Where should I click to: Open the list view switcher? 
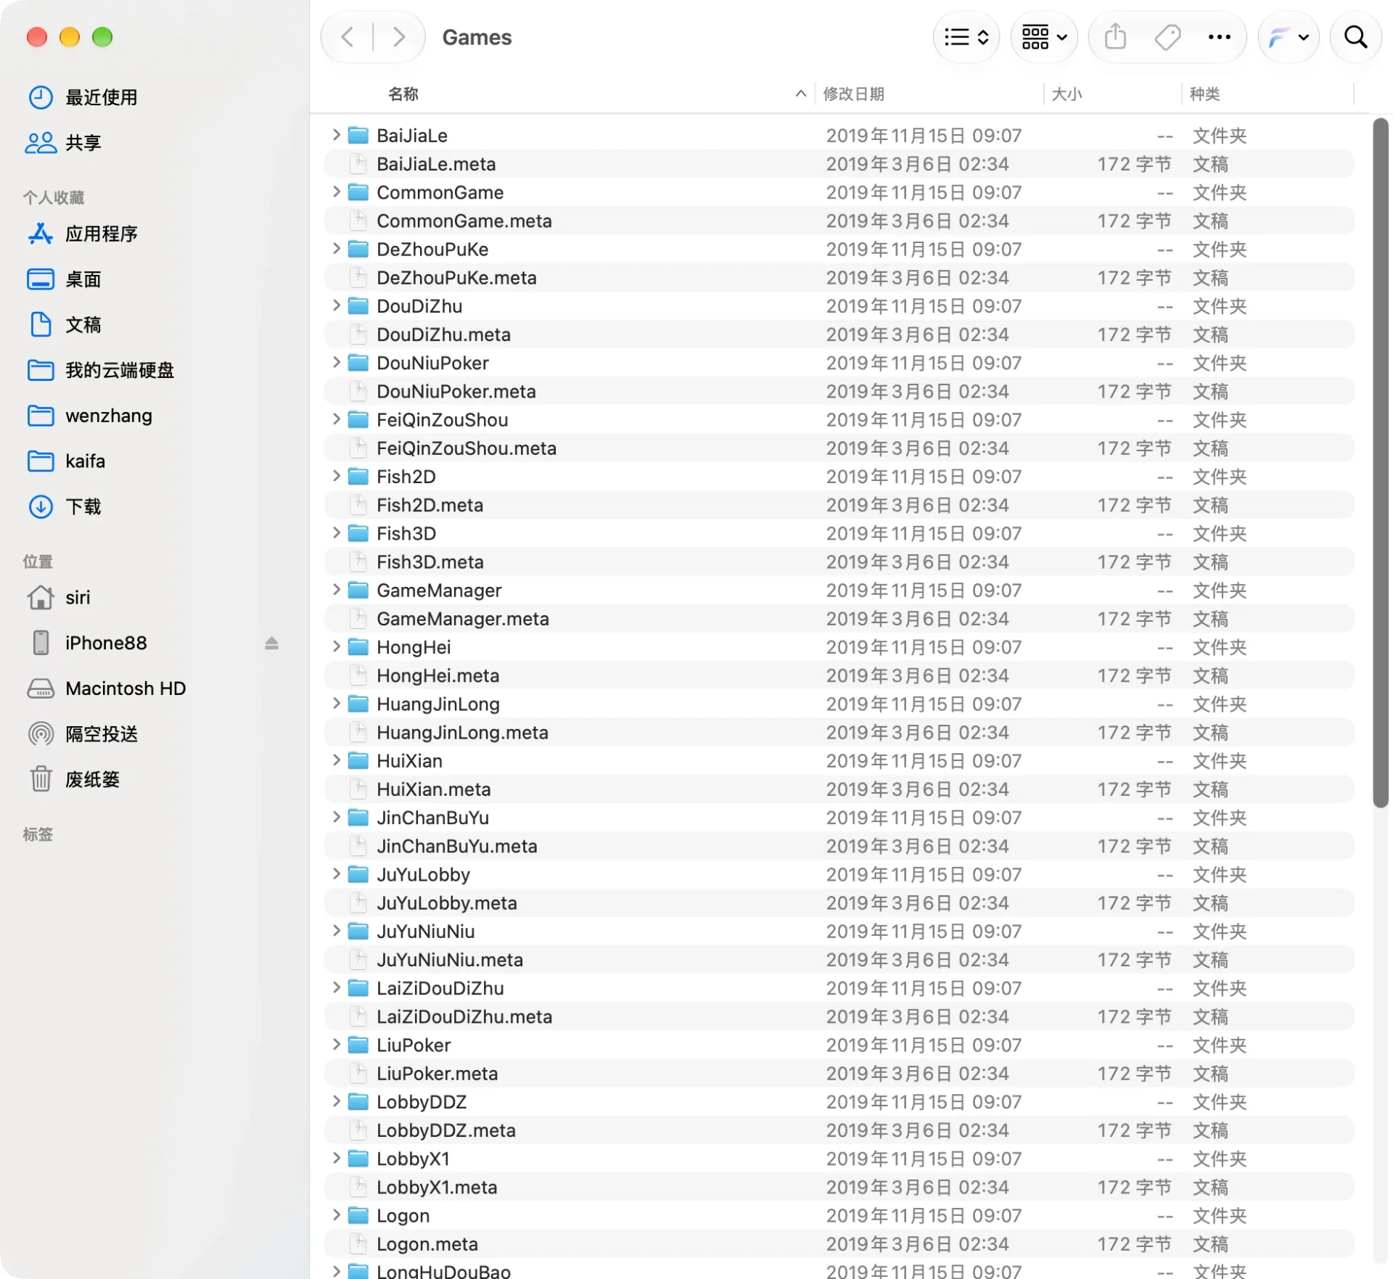tap(966, 37)
